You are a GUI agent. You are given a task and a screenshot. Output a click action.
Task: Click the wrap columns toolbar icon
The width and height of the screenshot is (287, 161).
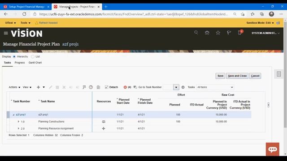[98, 87]
